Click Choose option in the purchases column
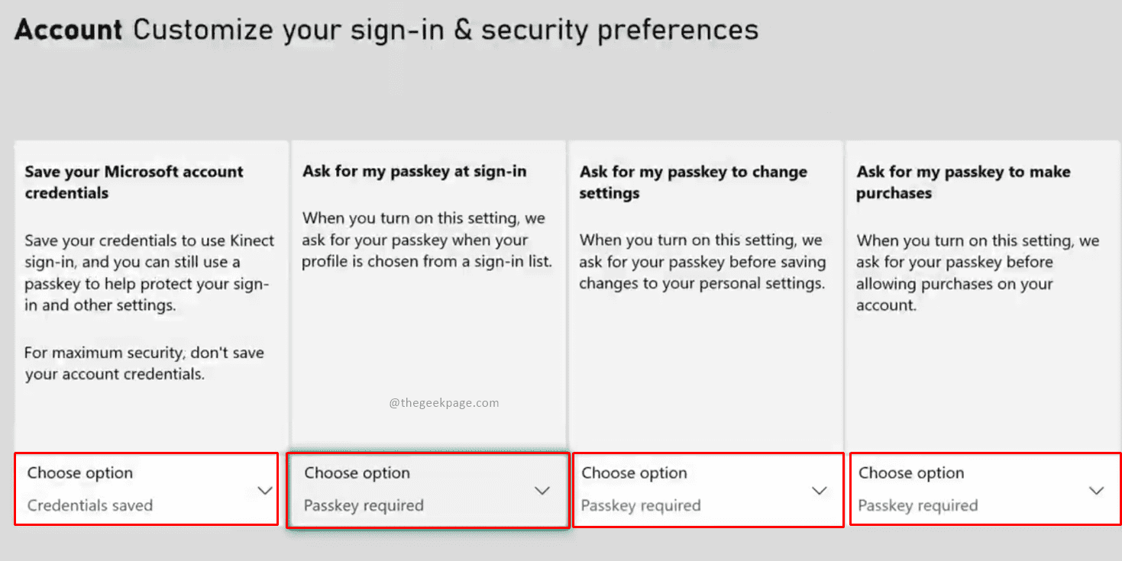This screenshot has height=561, width=1122. (912, 473)
